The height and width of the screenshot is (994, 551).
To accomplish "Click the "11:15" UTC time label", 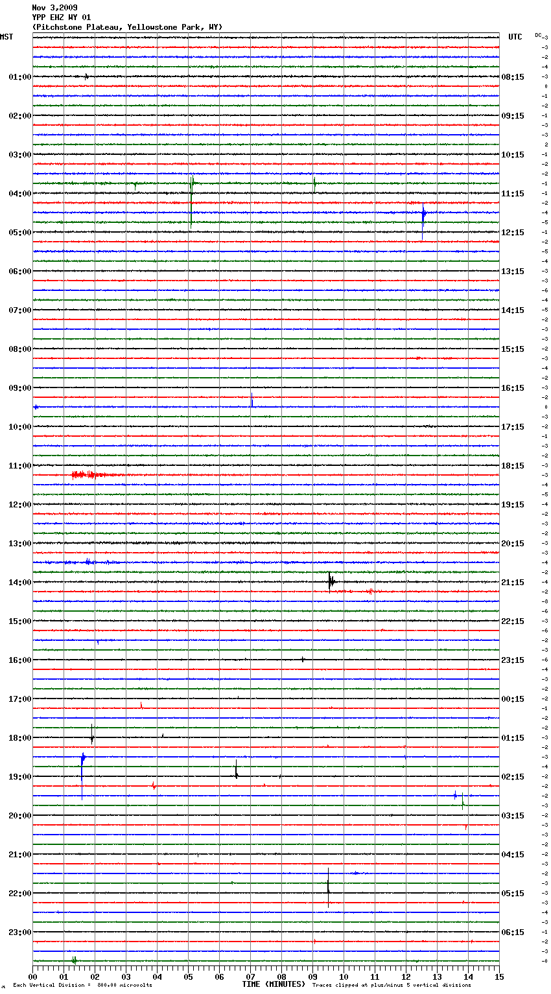I will (513, 194).
